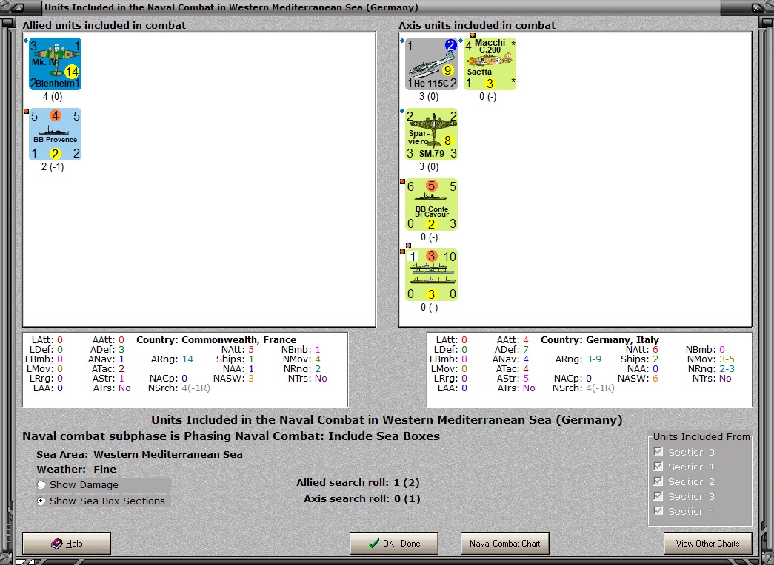
Task: Click the 0 (-) value under Macchi Saetta
Action: [487, 97]
